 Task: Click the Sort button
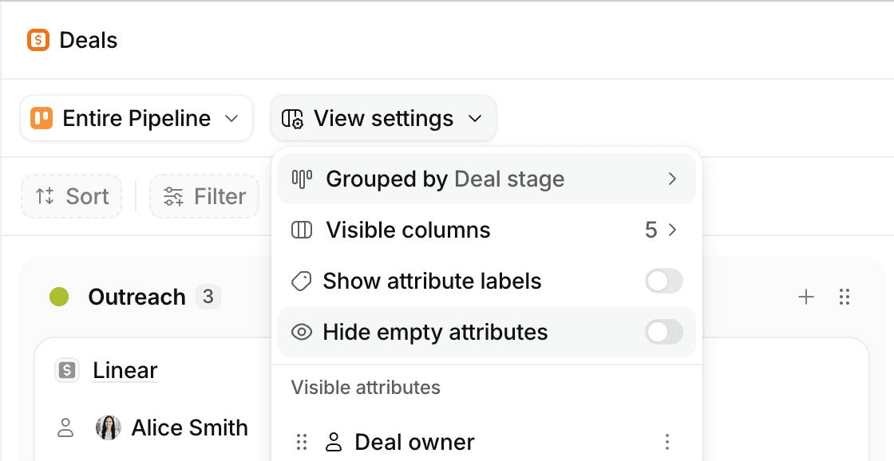(x=72, y=196)
